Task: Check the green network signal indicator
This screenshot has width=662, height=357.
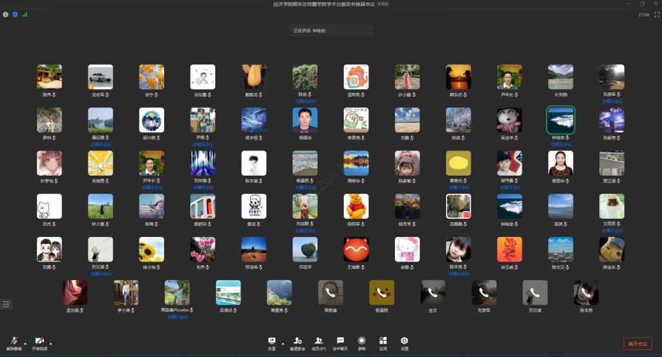Action: [x=25, y=14]
